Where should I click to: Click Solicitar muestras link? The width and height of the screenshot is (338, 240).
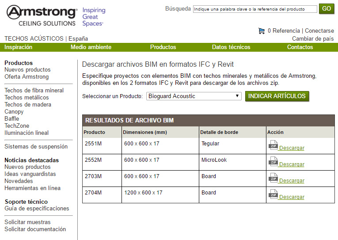point(27,222)
